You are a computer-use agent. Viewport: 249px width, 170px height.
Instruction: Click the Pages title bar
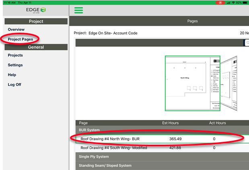(159, 21)
